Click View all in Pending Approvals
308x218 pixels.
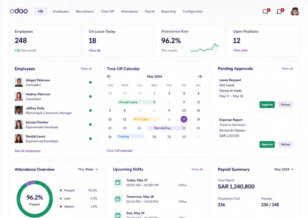point(287,68)
